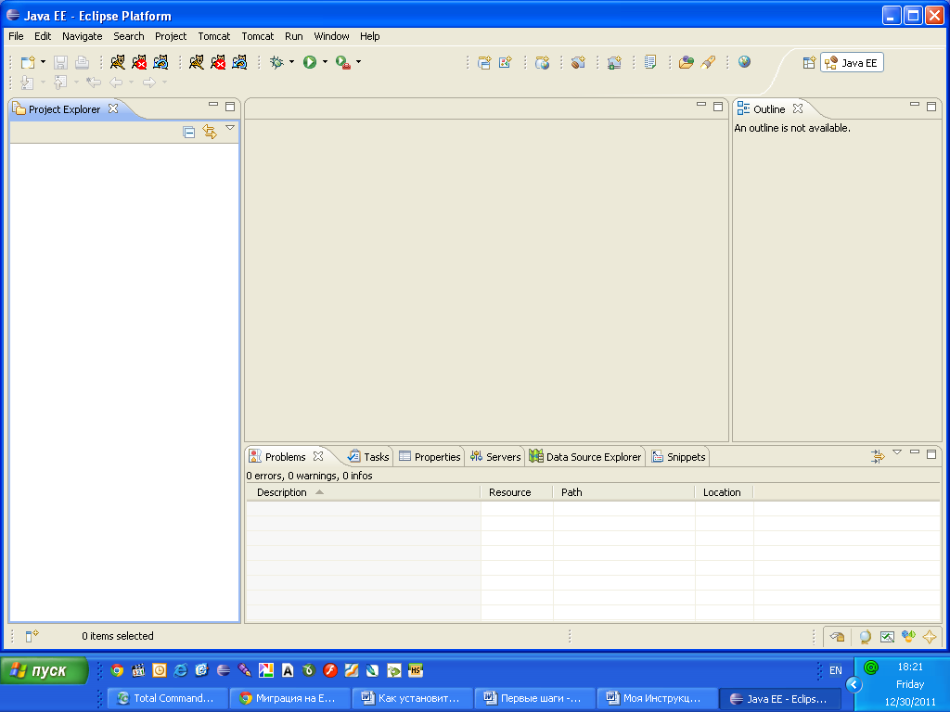
Task: Click the Next Annotation icon
Action: point(27,83)
